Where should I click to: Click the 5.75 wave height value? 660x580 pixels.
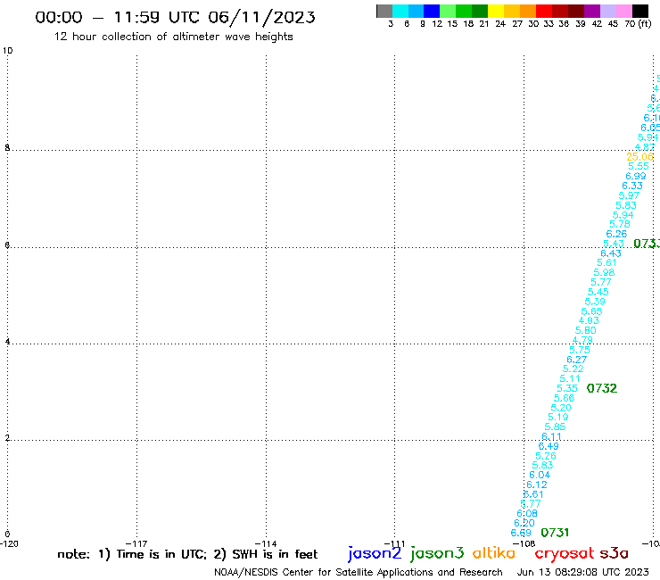(x=580, y=350)
